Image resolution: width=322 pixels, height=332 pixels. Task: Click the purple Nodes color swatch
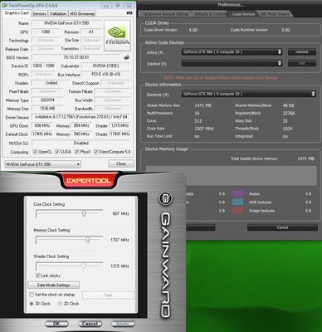point(237,193)
